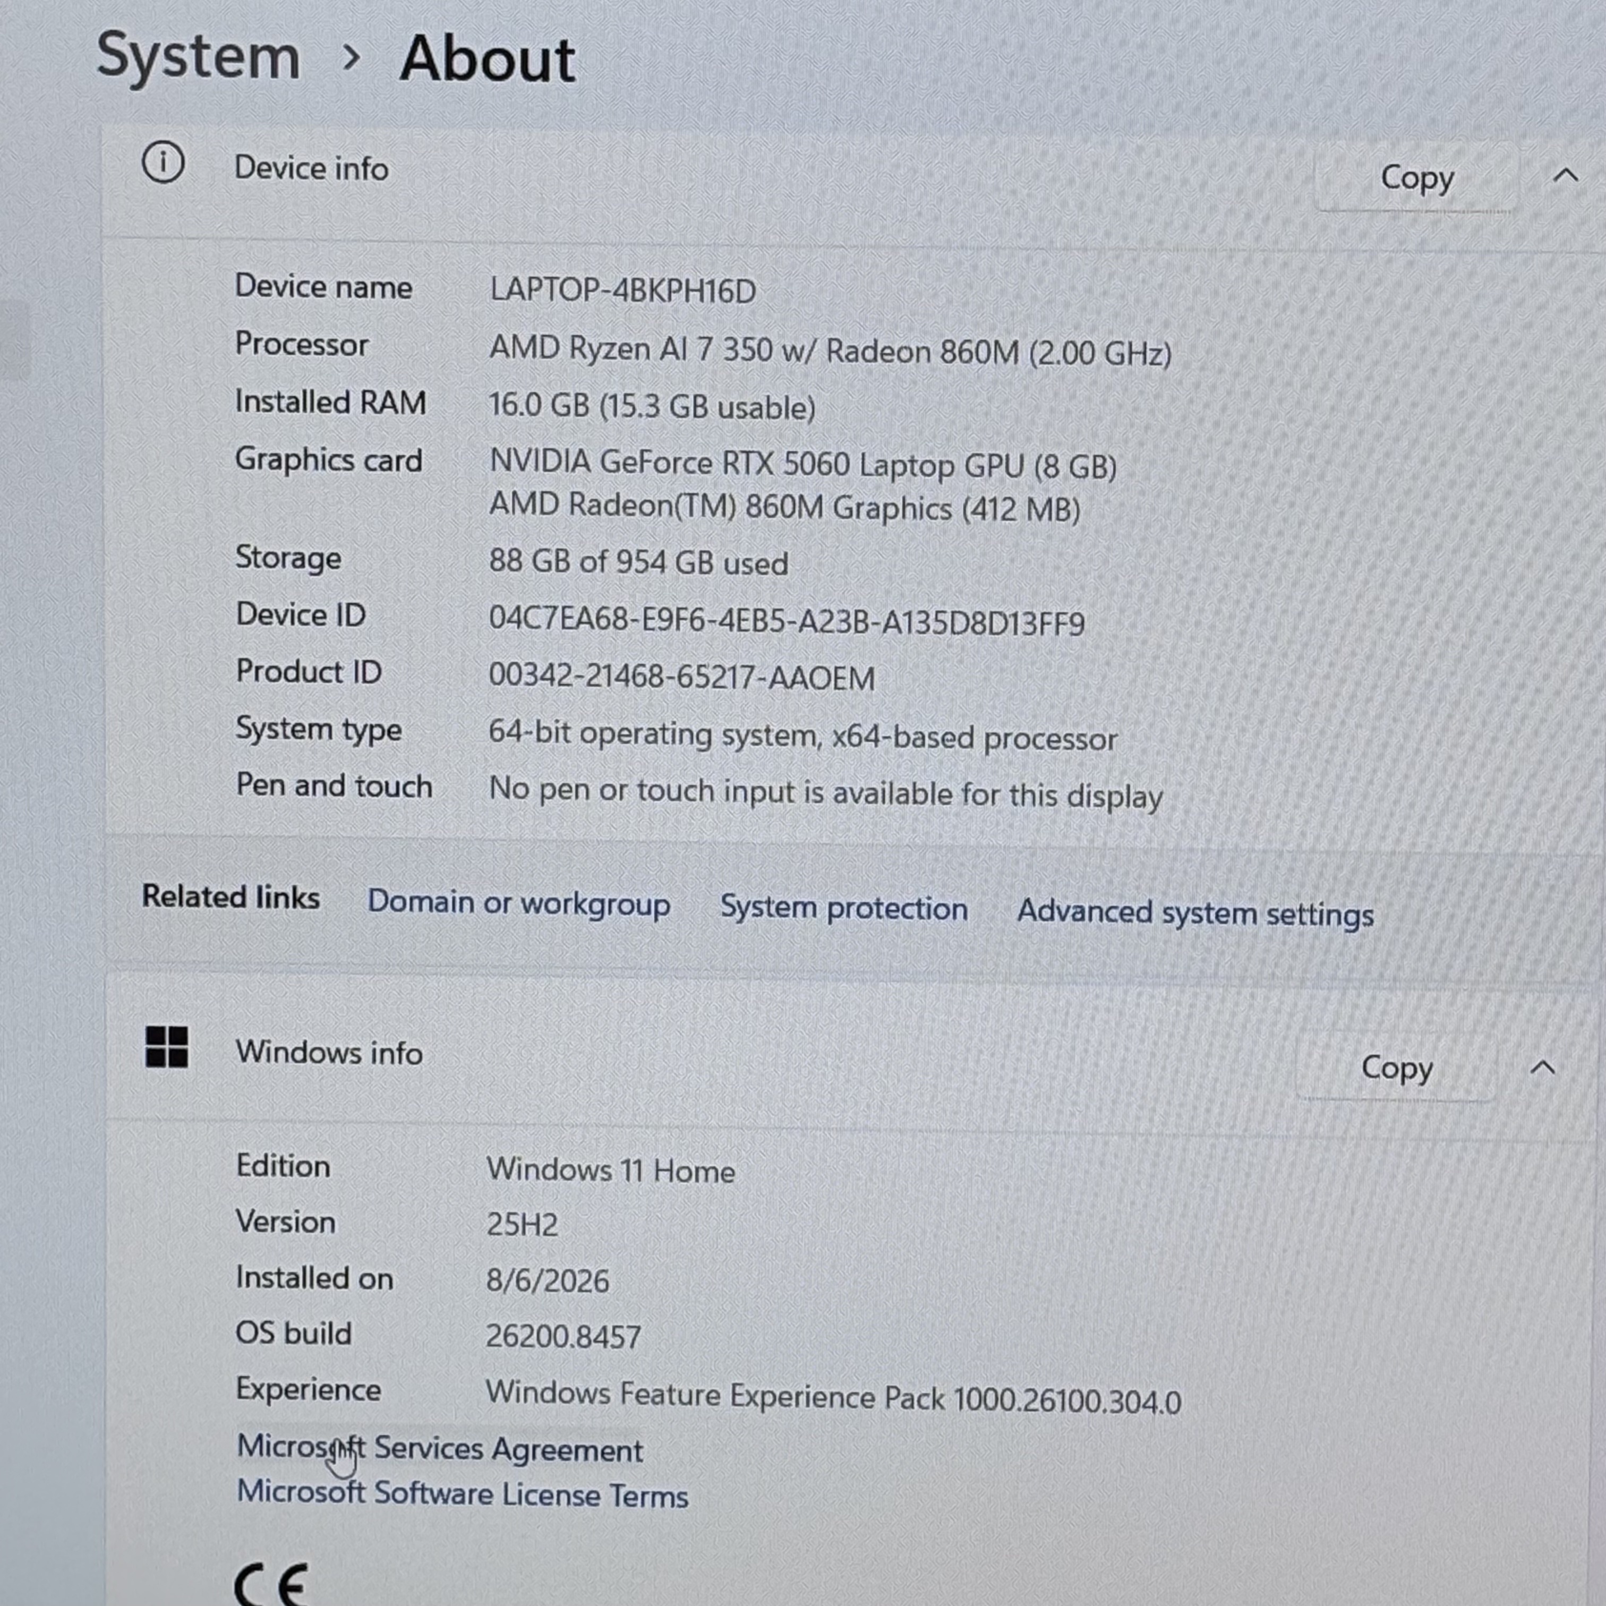Click the Experience row label
The height and width of the screenshot is (1606, 1606).
pyautogui.click(x=309, y=1390)
